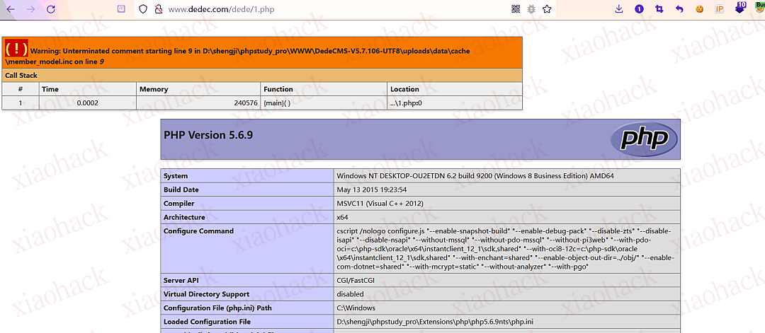Open the IP extension icon
Image resolution: width=765 pixels, height=333 pixels.
pos(720,8)
